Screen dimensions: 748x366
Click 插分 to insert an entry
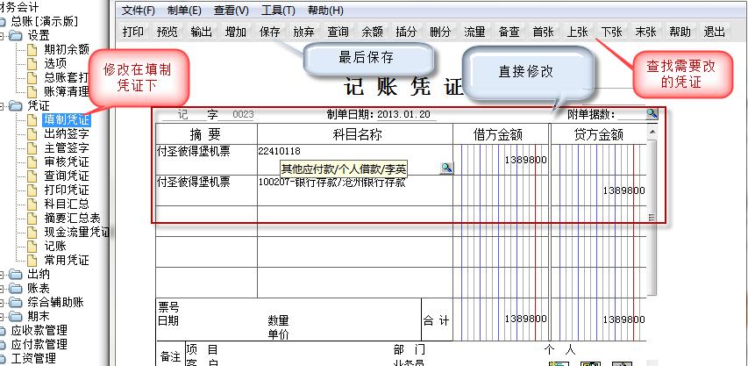406,32
